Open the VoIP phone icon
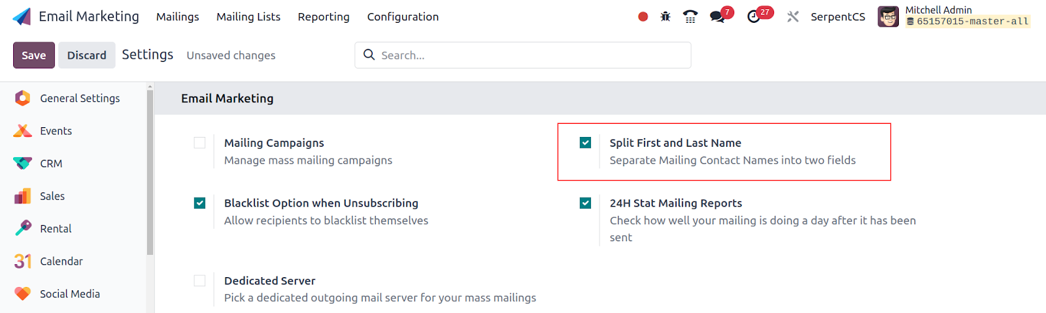The height and width of the screenshot is (313, 1046). coord(690,17)
